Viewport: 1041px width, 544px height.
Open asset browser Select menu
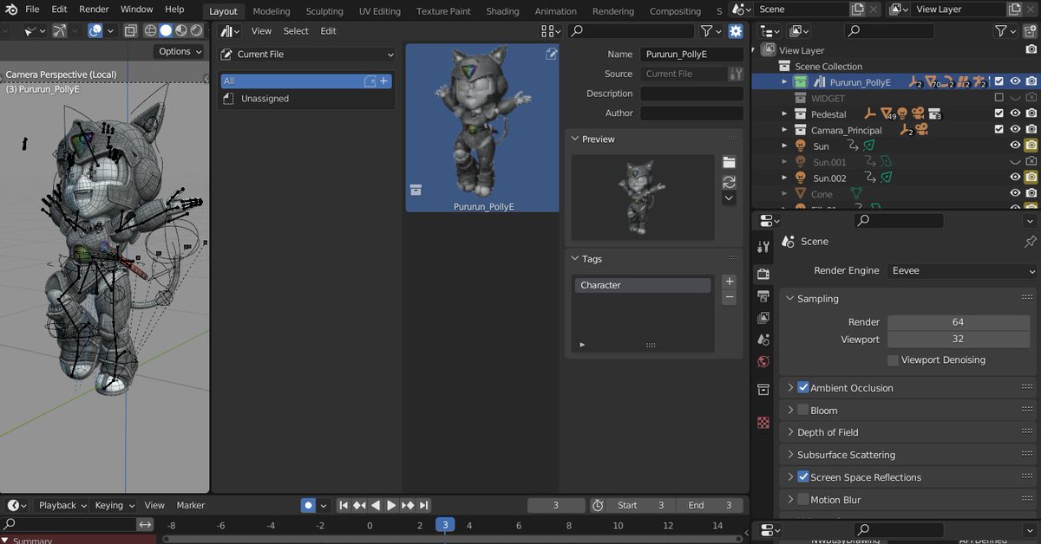(x=296, y=31)
